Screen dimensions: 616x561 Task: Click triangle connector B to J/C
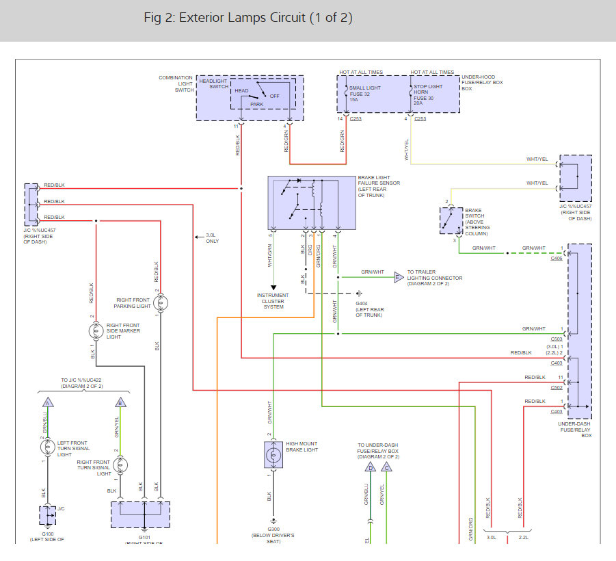pos(120,402)
